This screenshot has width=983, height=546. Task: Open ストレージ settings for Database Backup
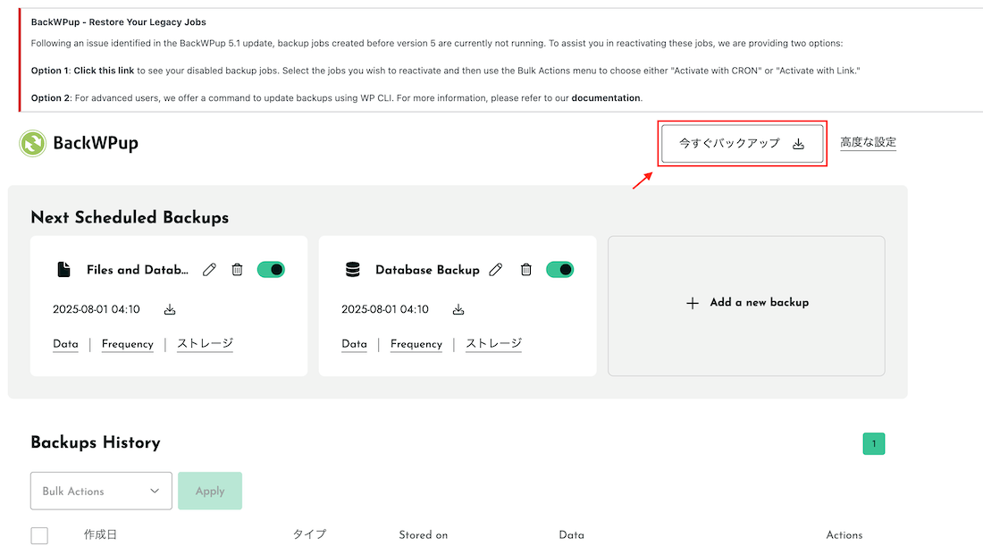tap(493, 343)
